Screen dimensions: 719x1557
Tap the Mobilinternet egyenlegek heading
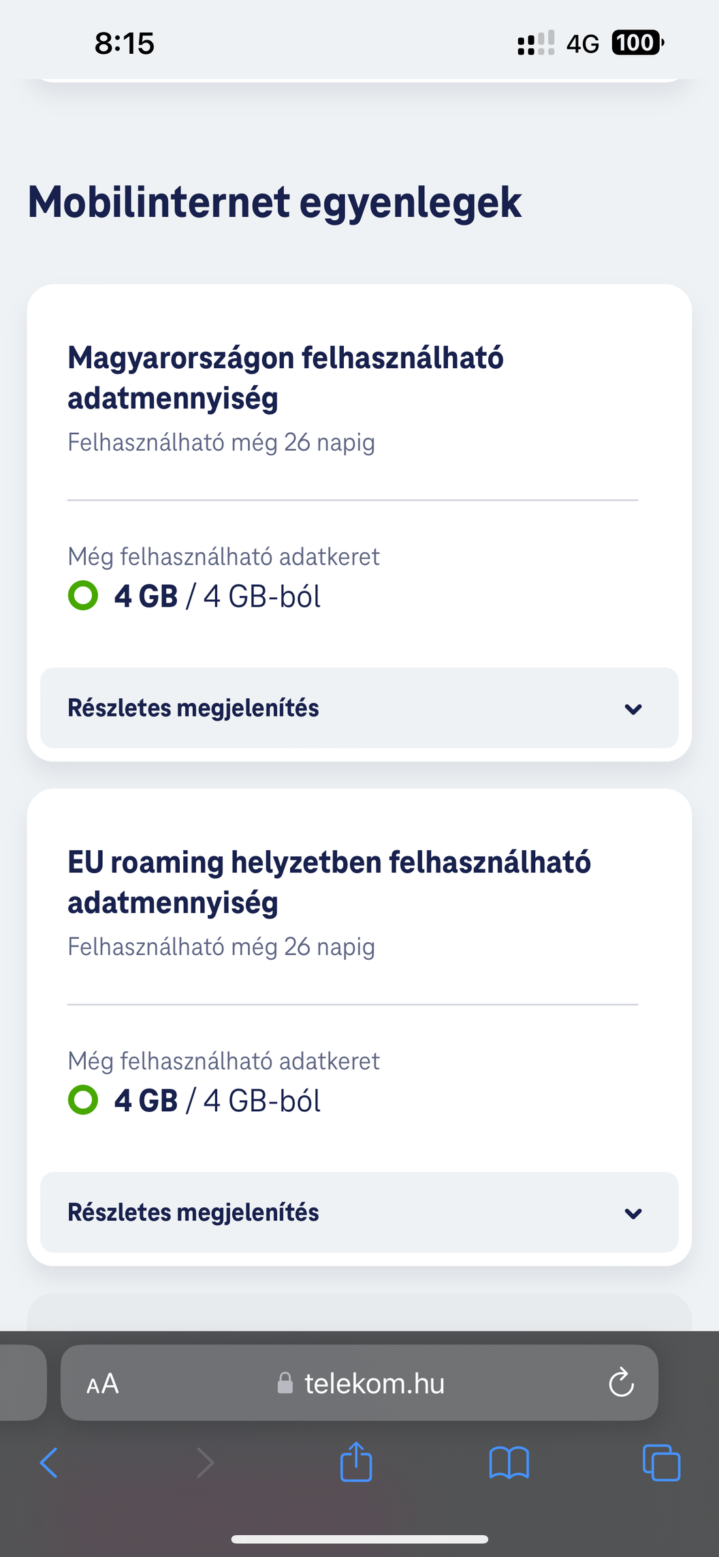tap(274, 202)
